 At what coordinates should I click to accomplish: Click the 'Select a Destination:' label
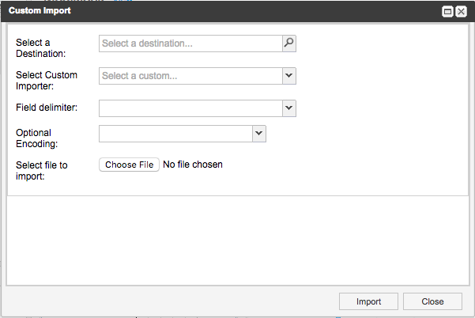[43, 47]
